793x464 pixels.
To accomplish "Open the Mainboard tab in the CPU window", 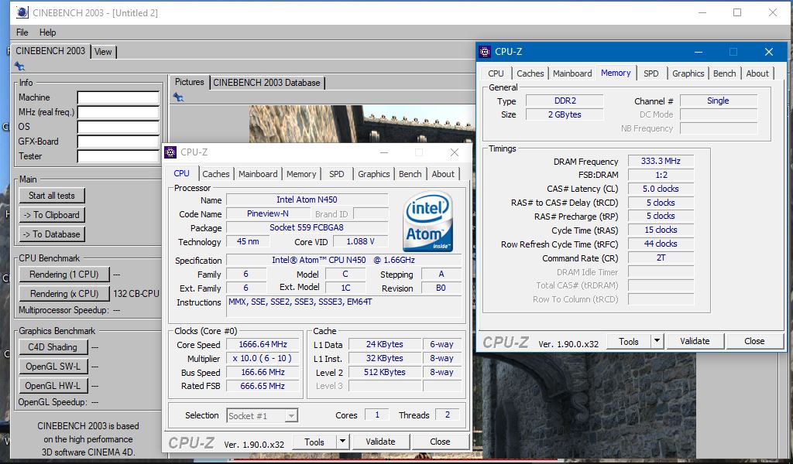I will coord(258,174).
